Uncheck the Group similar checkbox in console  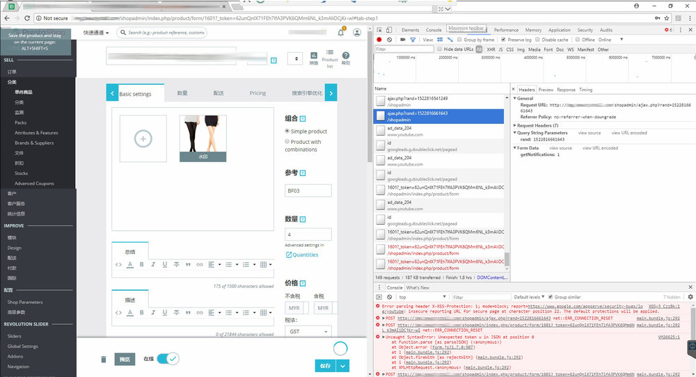[551, 297]
